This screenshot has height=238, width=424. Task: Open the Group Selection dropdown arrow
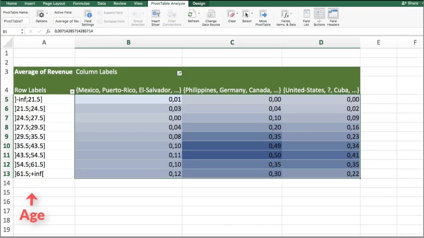pyautogui.click(x=143, y=14)
